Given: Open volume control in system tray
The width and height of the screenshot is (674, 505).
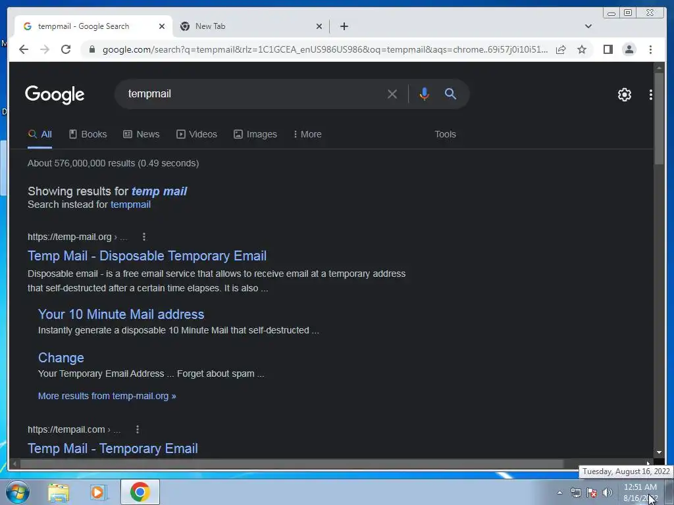Looking at the screenshot, I should [608, 493].
